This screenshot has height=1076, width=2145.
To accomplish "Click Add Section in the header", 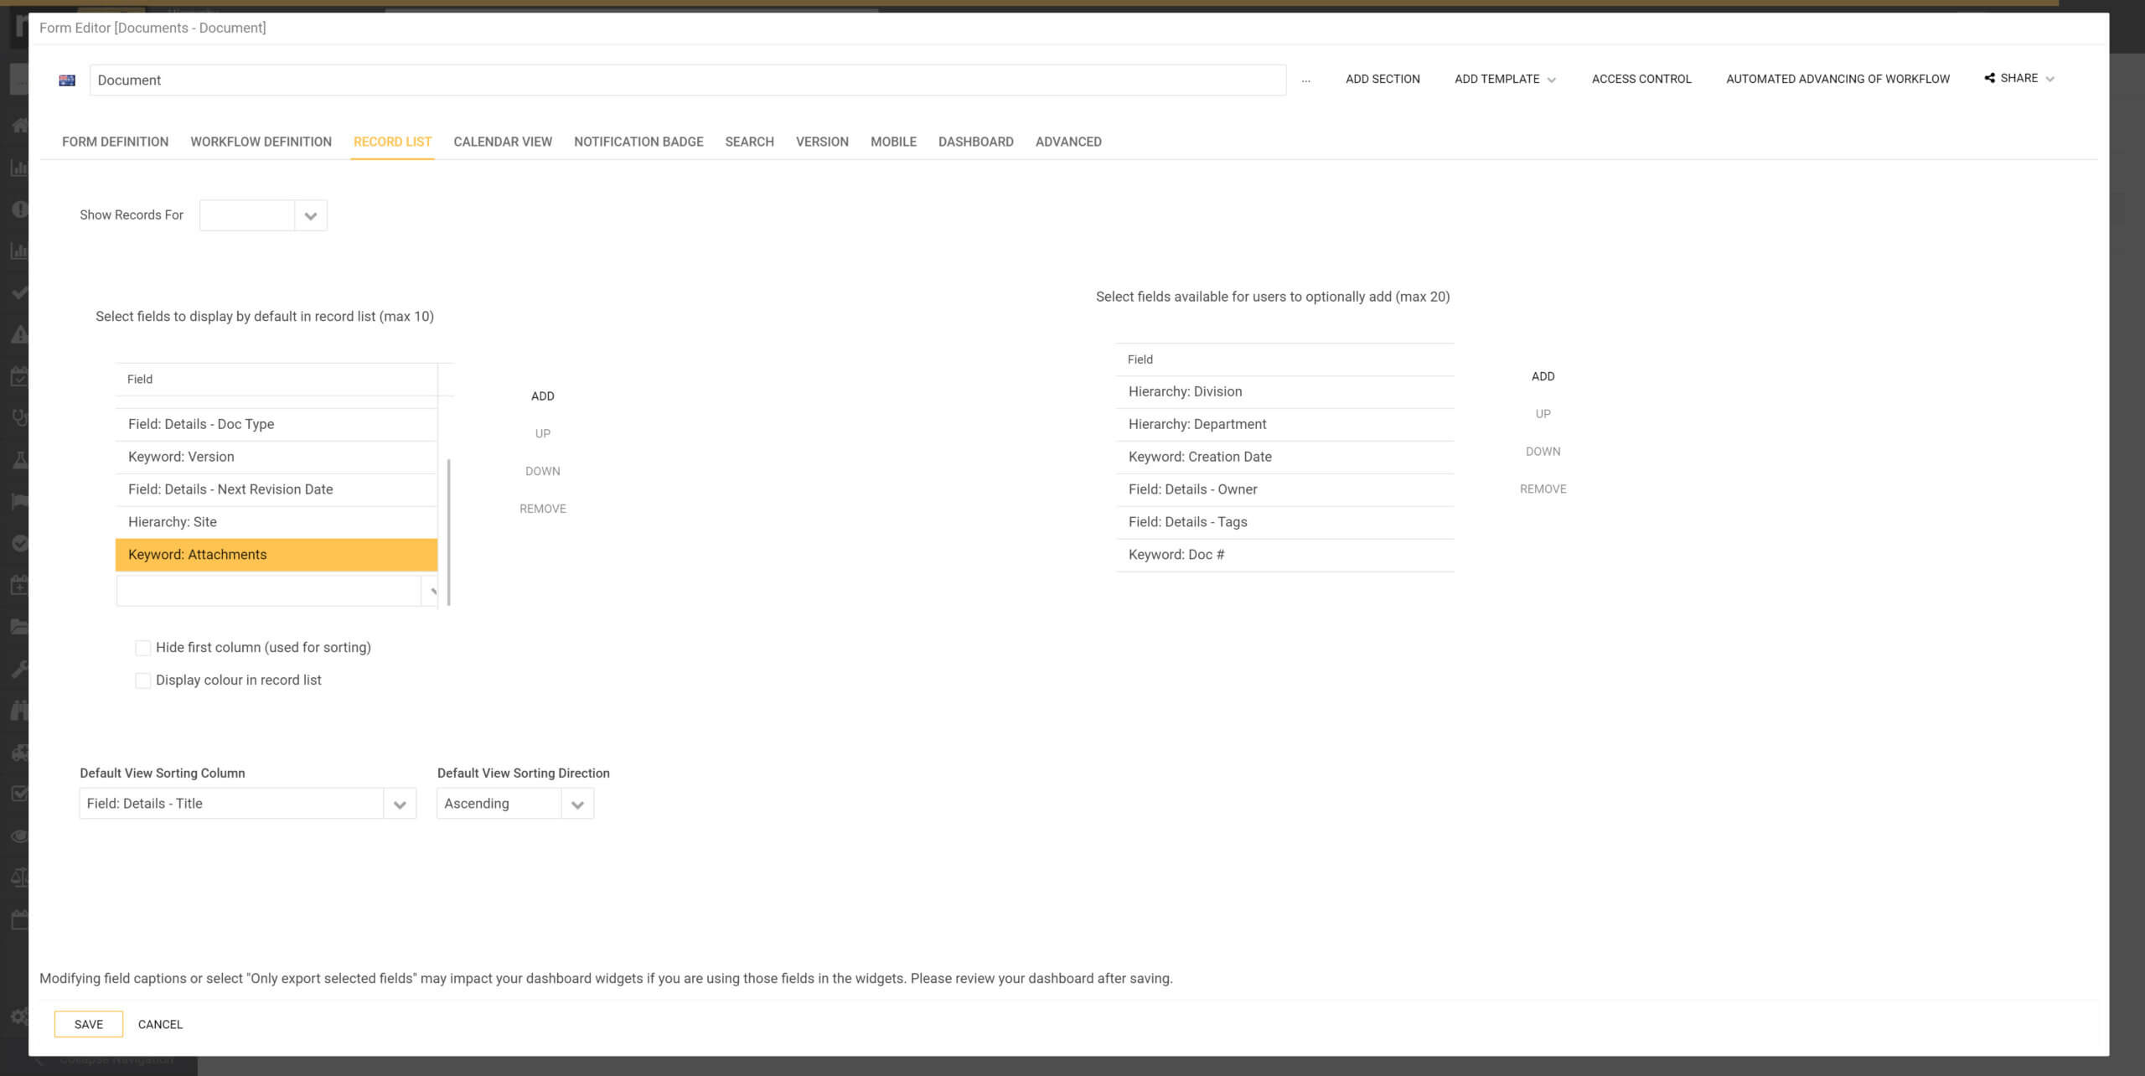I will click(x=1382, y=79).
